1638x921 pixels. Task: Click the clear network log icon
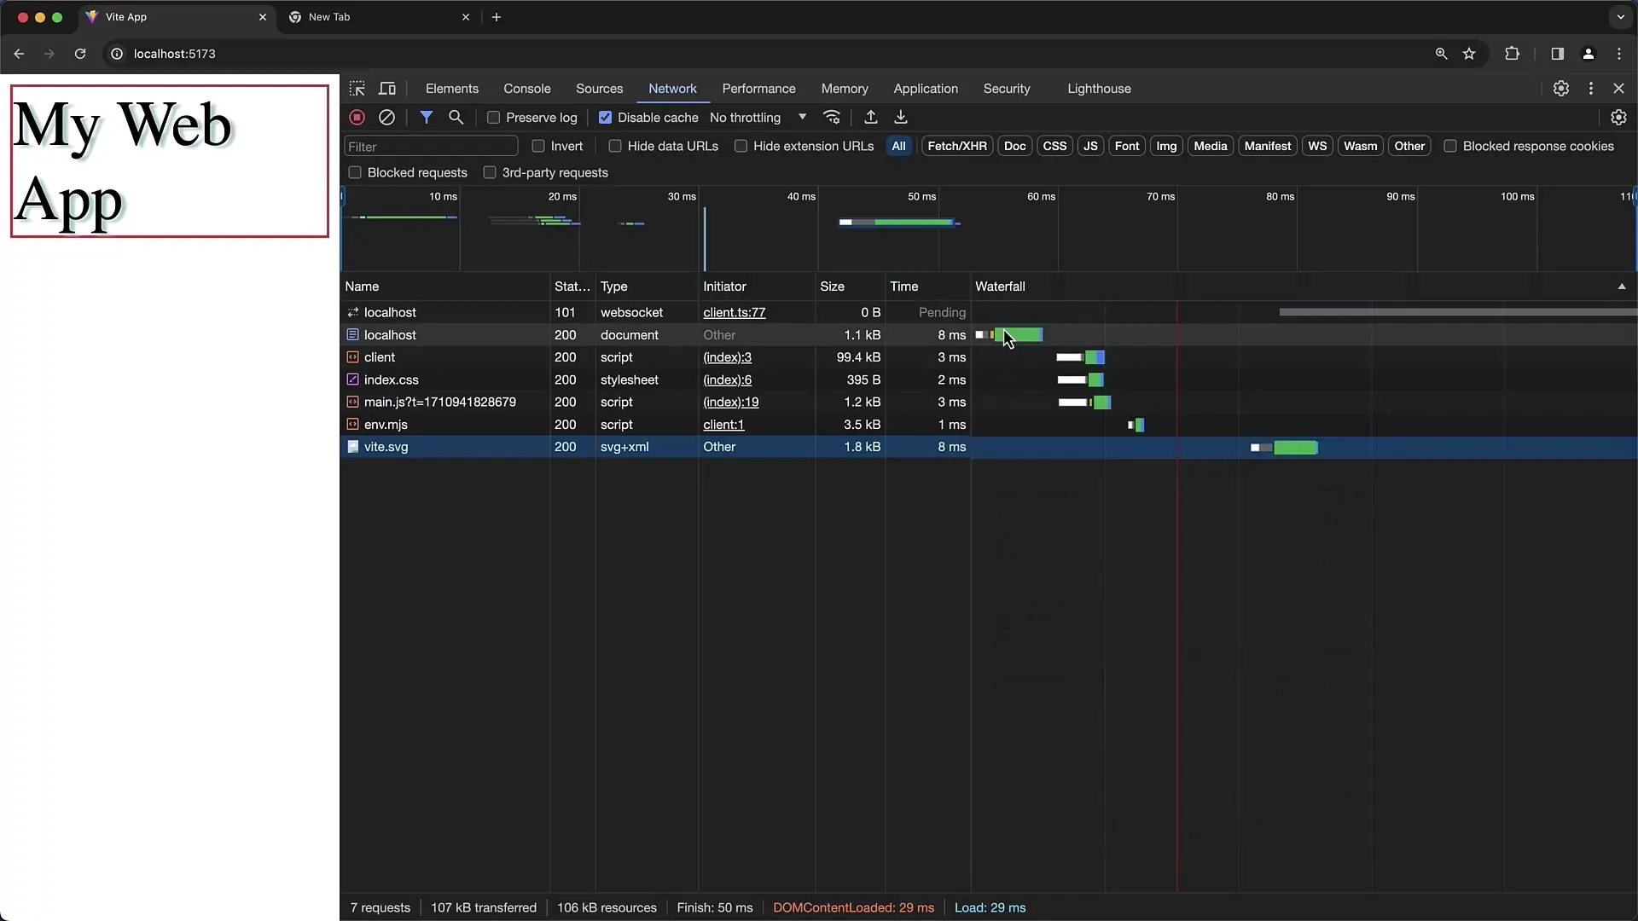[387, 117]
